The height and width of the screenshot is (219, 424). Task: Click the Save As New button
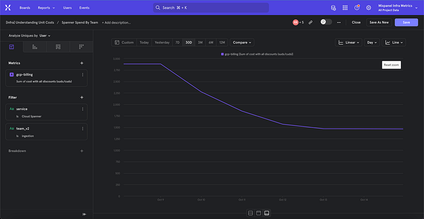[x=379, y=22]
